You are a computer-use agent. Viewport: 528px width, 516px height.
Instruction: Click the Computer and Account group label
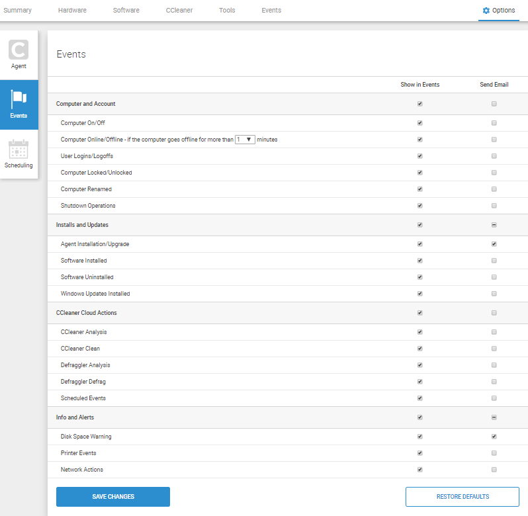[85, 104]
